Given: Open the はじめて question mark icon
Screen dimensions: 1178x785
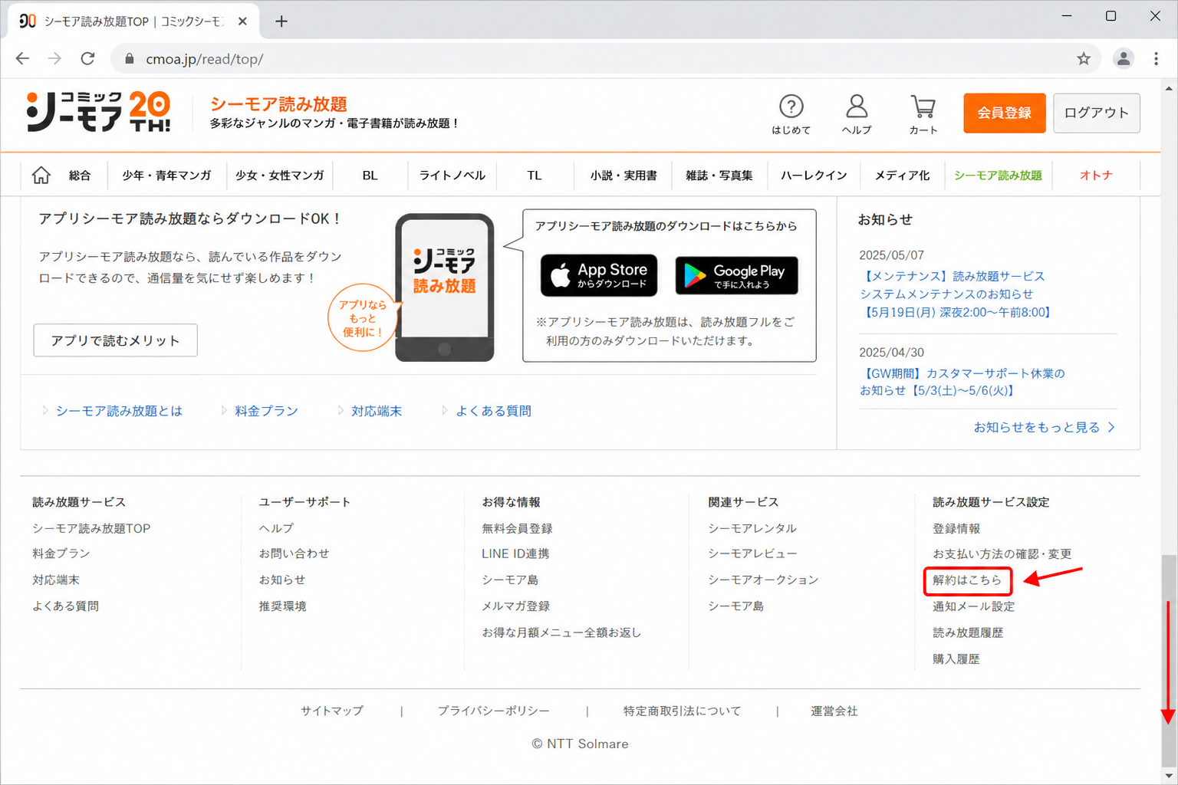Looking at the screenshot, I should 791,114.
